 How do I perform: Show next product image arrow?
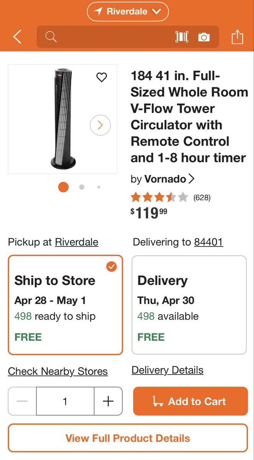coord(100,125)
